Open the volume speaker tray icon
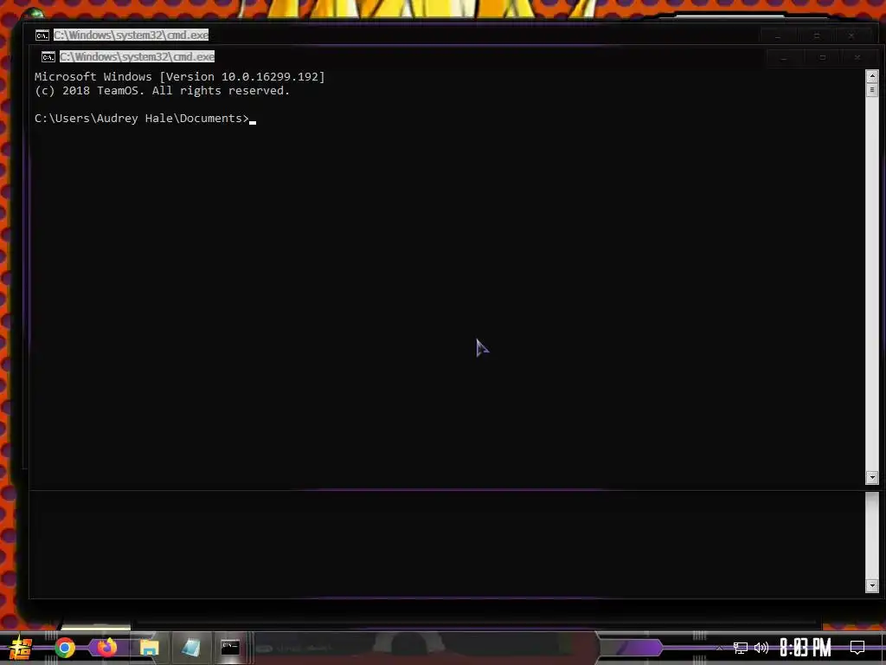Image resolution: width=886 pixels, height=665 pixels. (x=761, y=648)
